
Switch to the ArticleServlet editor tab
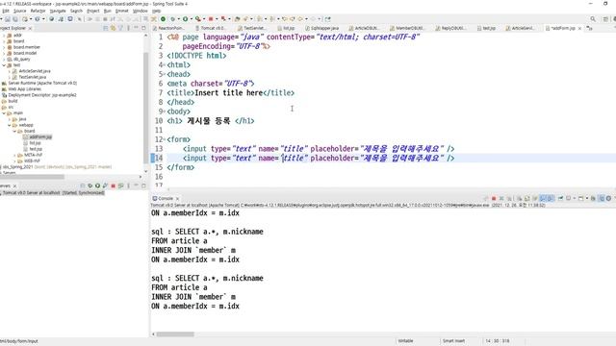coord(520,28)
